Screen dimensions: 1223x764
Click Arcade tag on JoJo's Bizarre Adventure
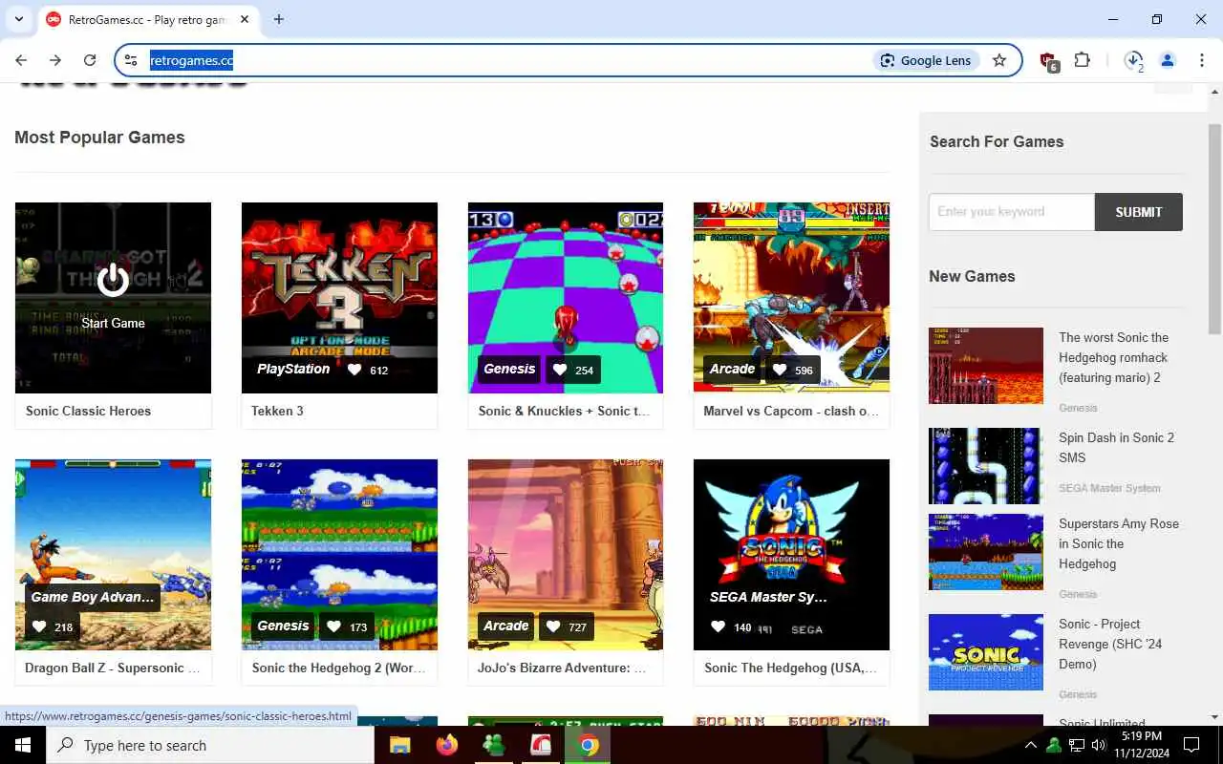(505, 626)
